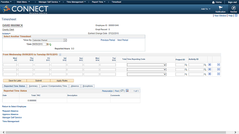
Task: Open the Main Menu dropdown
Action: 23,2
